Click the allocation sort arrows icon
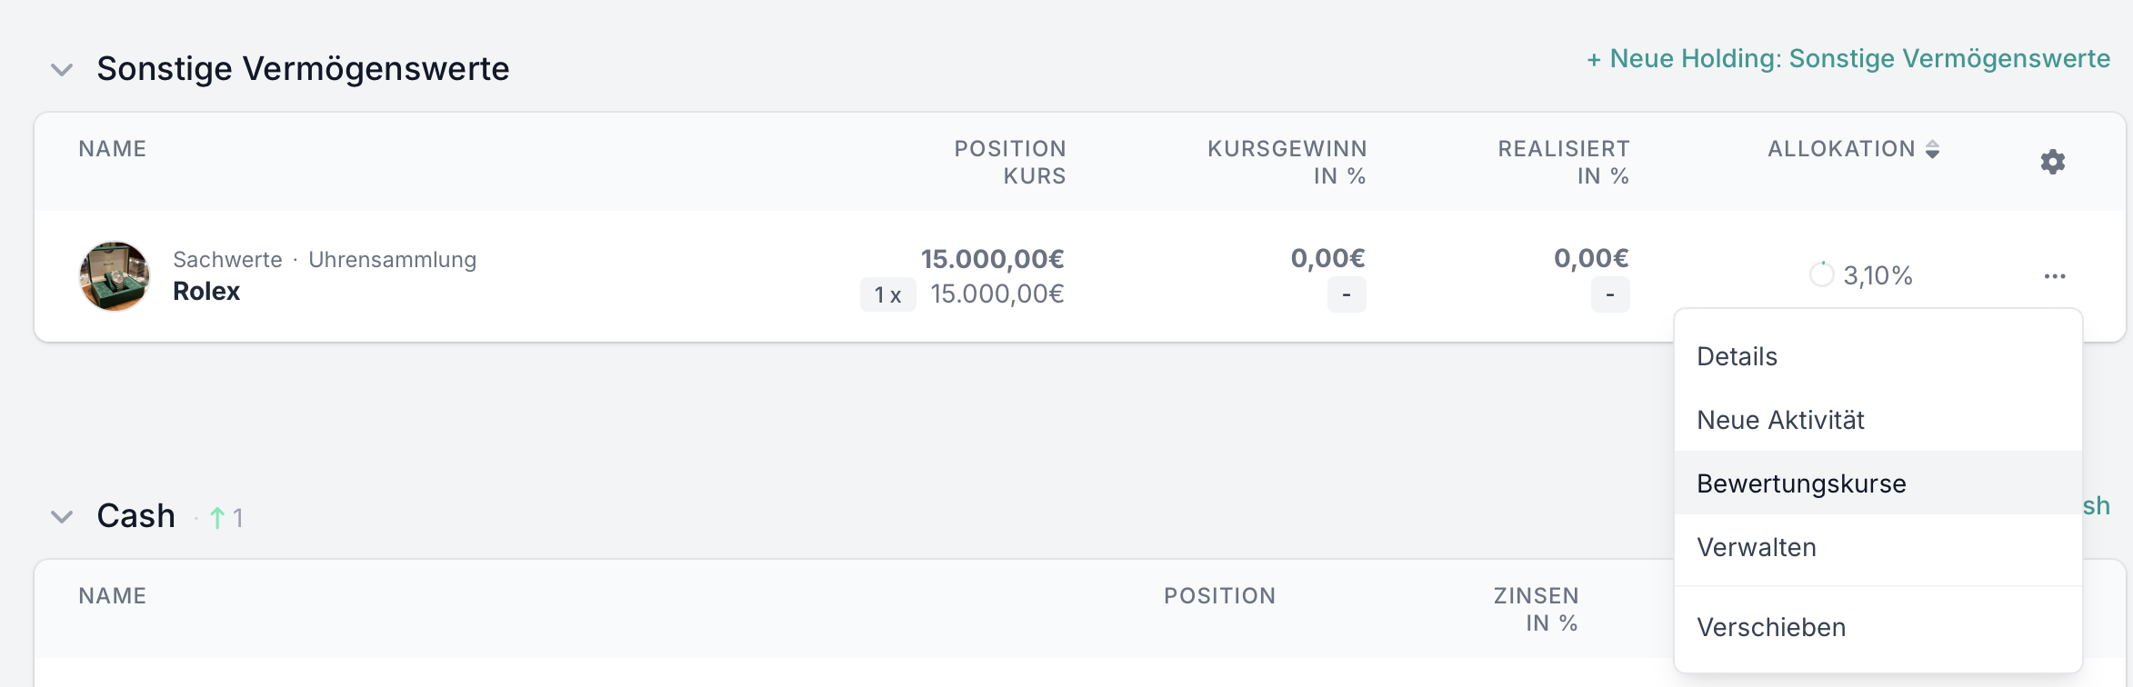 [1933, 149]
